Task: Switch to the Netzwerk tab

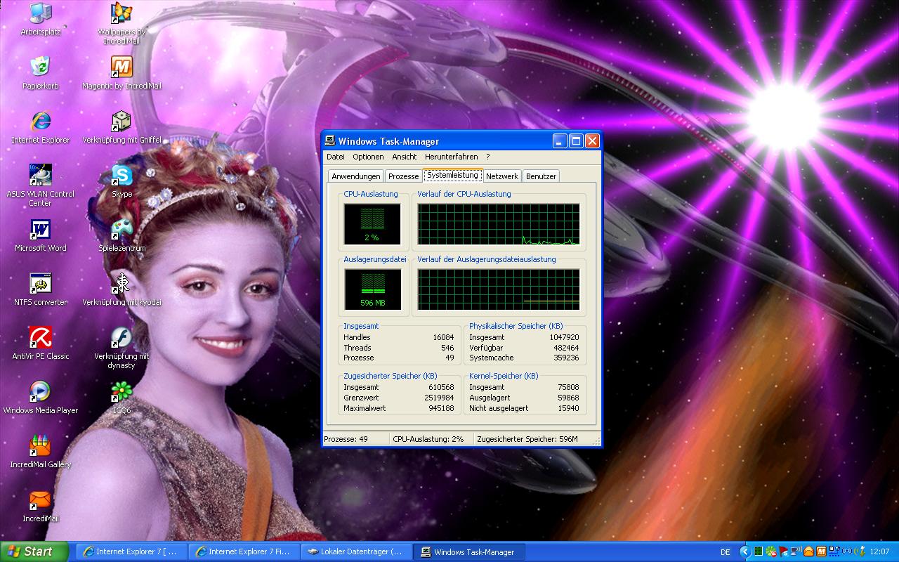Action: (501, 176)
